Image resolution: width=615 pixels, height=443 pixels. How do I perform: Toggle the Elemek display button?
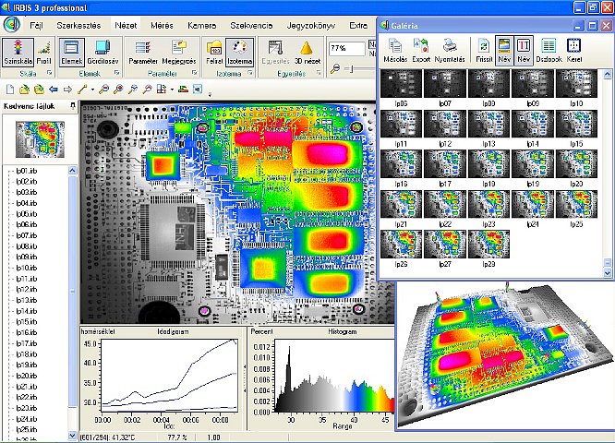coord(72,52)
